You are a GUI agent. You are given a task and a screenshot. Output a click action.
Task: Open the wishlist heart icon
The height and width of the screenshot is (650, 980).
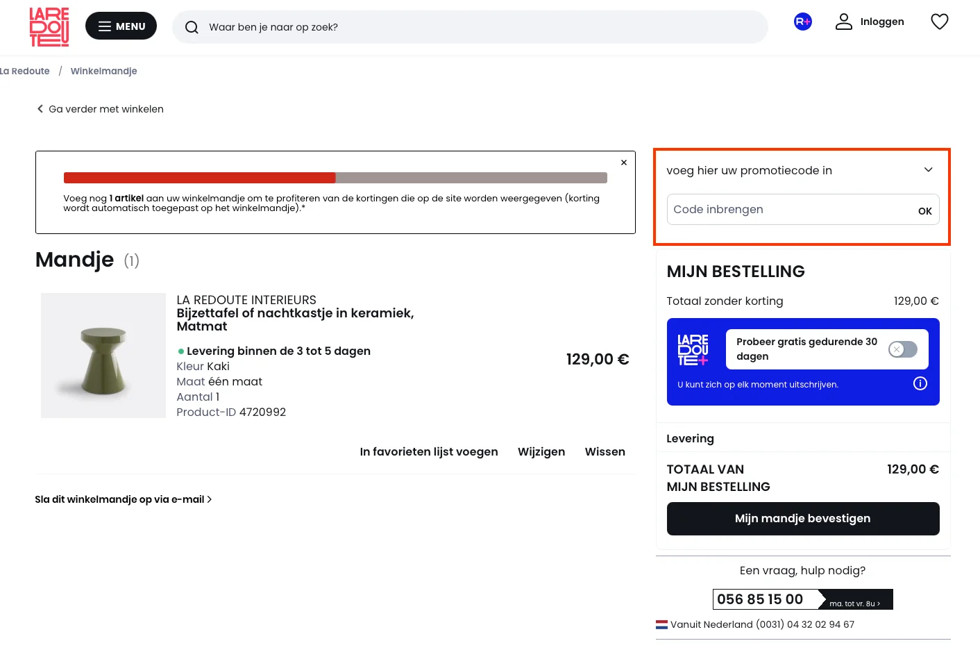pyautogui.click(x=939, y=22)
